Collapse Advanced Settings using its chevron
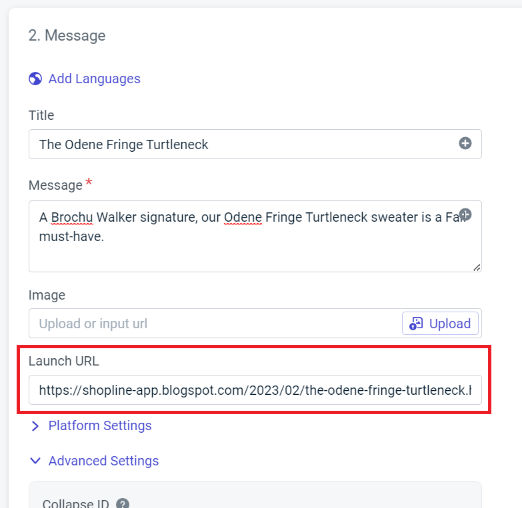The height and width of the screenshot is (508, 522). click(35, 461)
